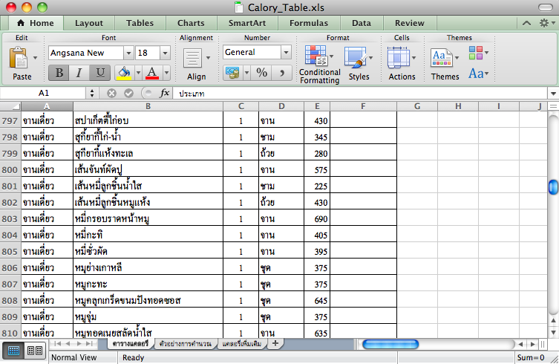Click the horizontal scrollbar thumb

(x=390, y=345)
